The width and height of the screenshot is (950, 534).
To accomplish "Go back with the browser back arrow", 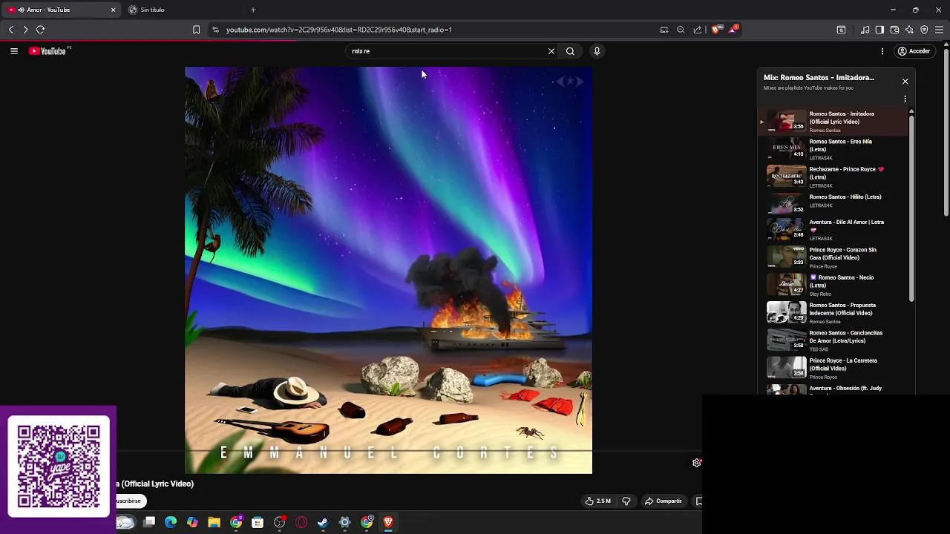I will [11, 30].
